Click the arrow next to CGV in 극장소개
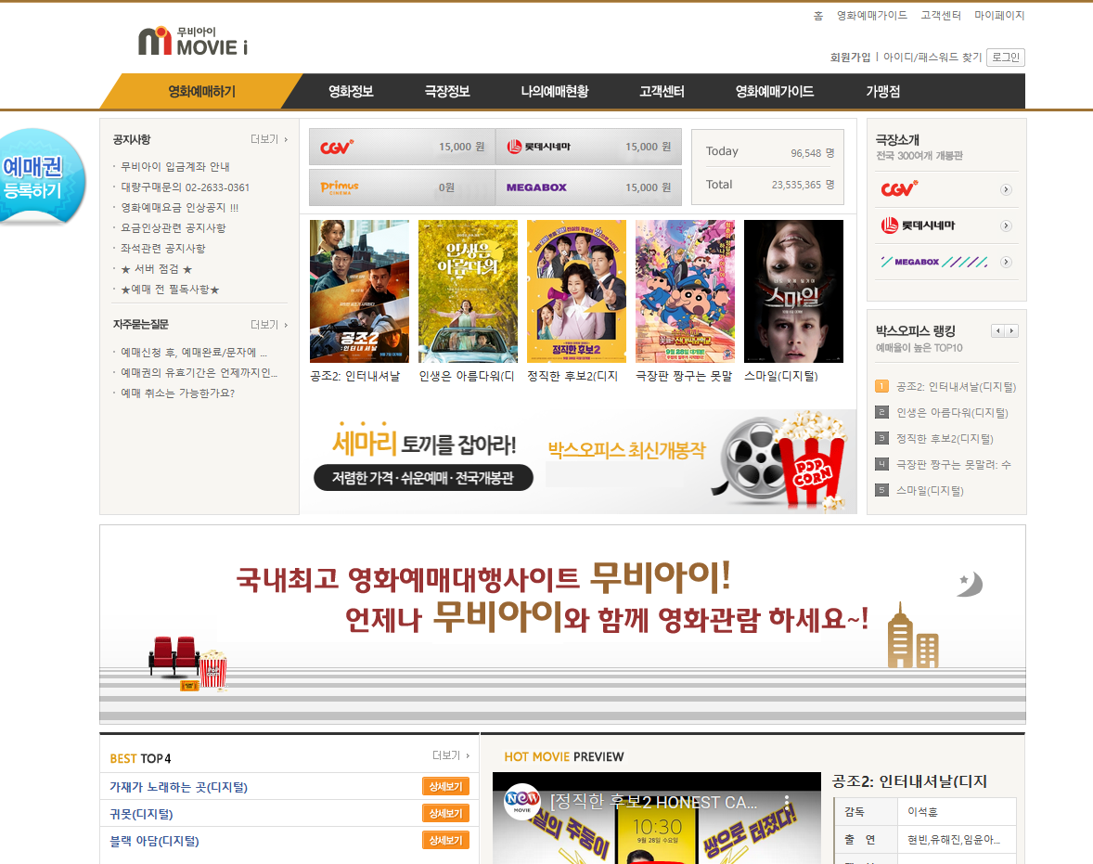The width and height of the screenshot is (1093, 864). 1006,189
